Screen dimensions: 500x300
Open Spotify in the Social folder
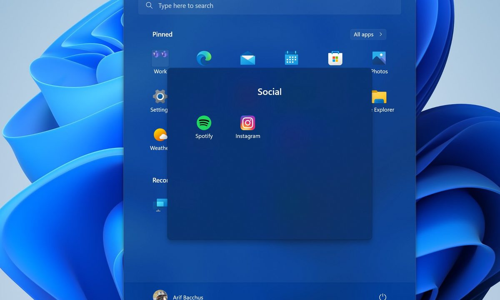click(204, 123)
